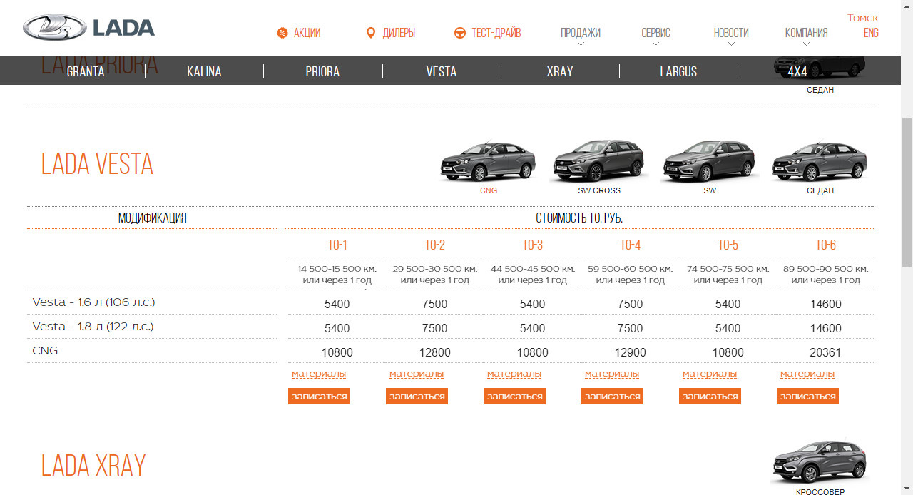Viewport: 913px width, 495px height.
Task: Click the МОДИФИКАЦИЯ table header
Action: coord(153,218)
